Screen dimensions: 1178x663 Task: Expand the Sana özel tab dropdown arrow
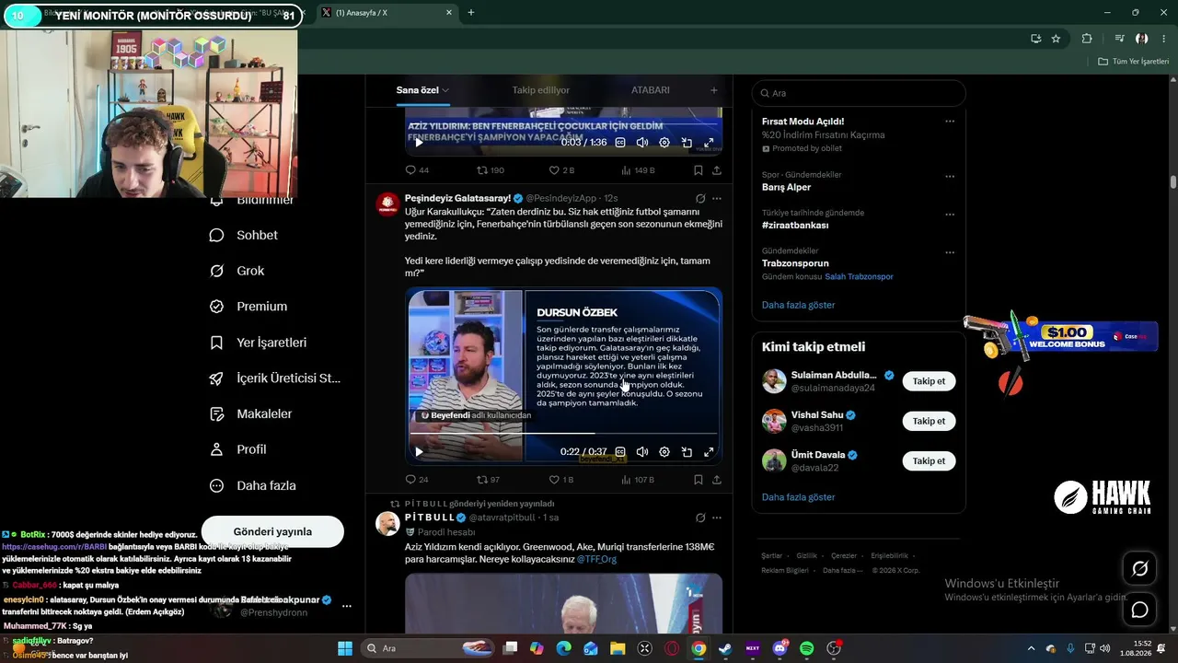pos(445,90)
